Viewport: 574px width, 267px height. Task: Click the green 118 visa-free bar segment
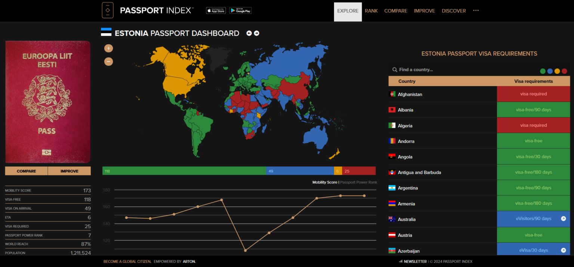[x=184, y=171]
